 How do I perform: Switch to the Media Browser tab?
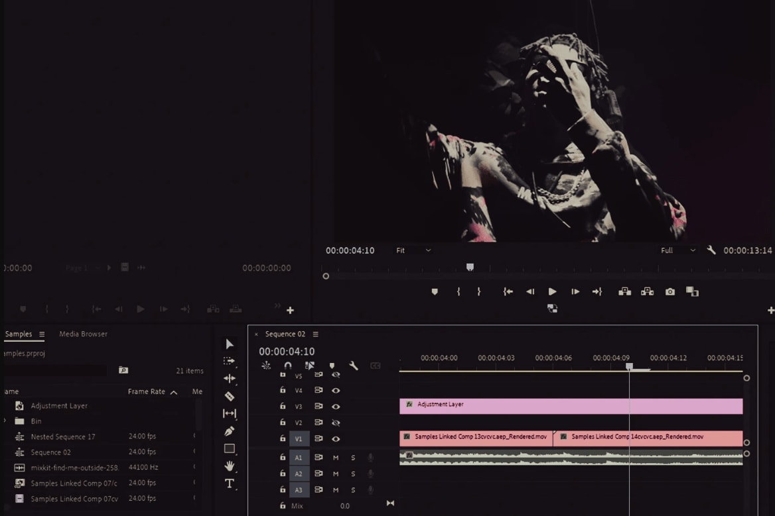tap(83, 334)
